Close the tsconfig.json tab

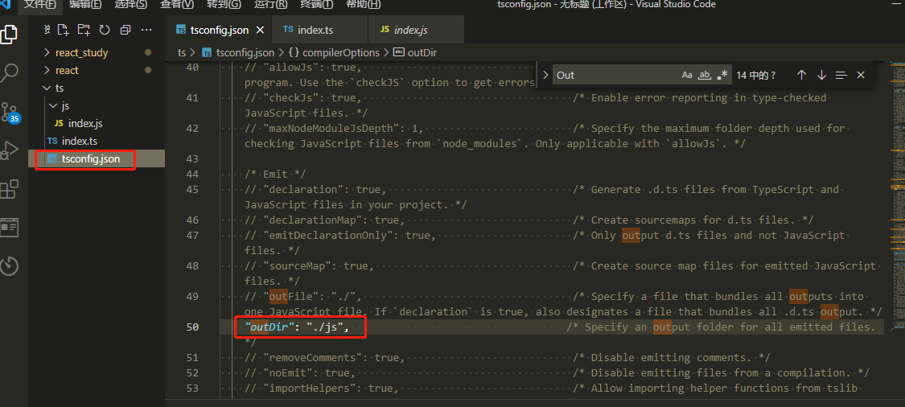[x=261, y=30]
